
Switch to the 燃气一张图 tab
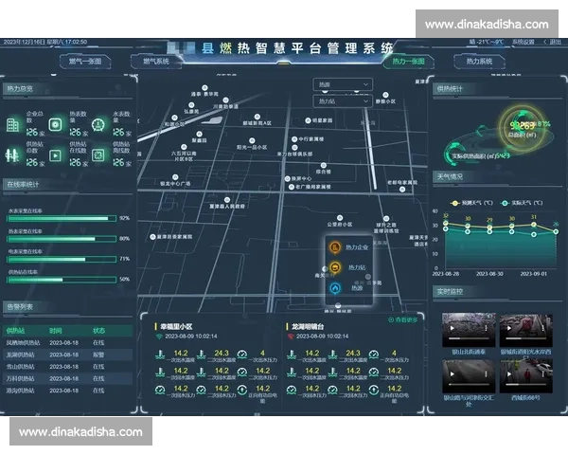point(87,62)
